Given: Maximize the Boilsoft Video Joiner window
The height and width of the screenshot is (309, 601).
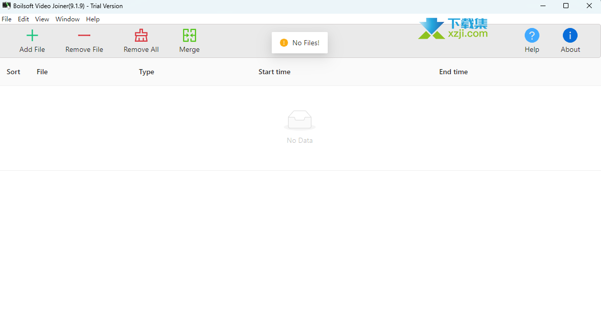Looking at the screenshot, I should click(x=566, y=6).
